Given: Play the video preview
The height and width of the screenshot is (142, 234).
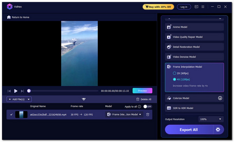Looking at the screenshot, I should point(16,91).
